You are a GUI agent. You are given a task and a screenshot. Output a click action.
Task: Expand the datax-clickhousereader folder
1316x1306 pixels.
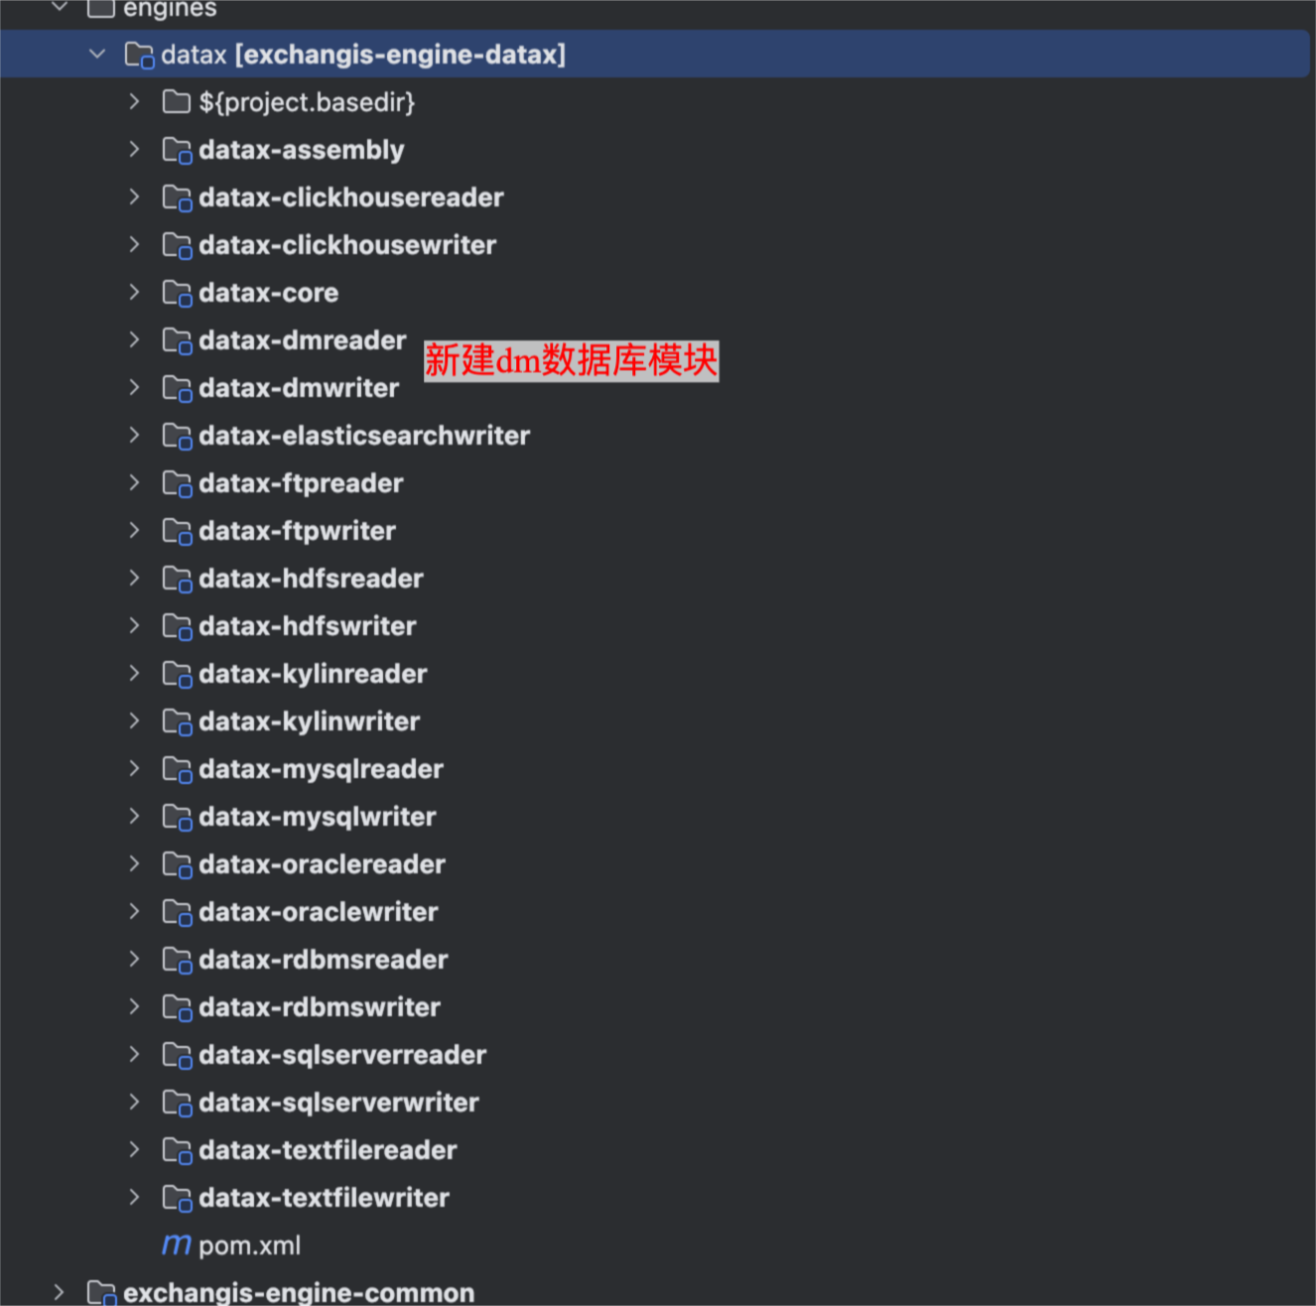(134, 197)
